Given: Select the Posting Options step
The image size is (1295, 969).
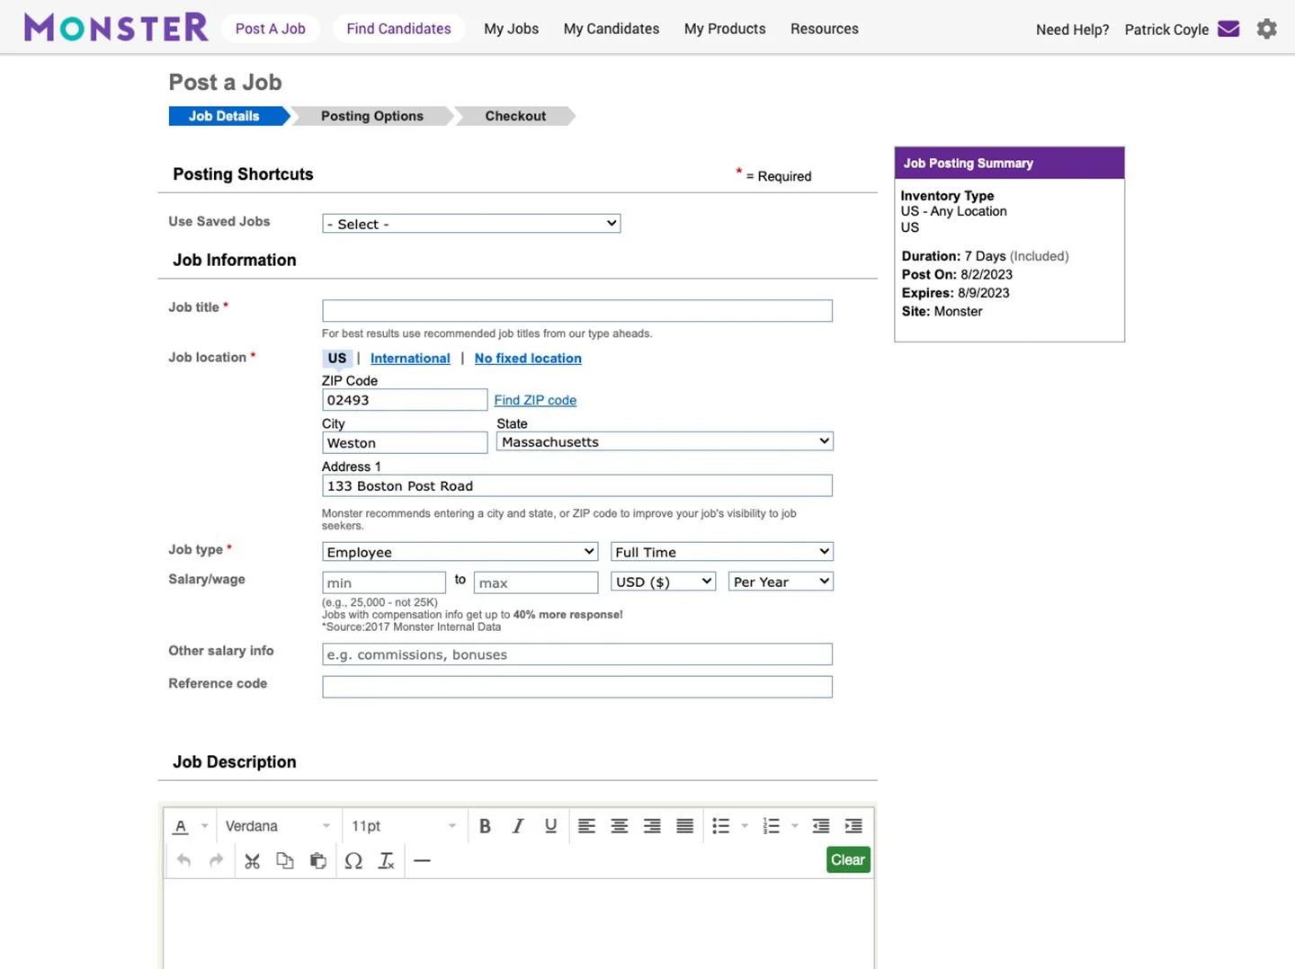Looking at the screenshot, I should pyautogui.click(x=372, y=116).
